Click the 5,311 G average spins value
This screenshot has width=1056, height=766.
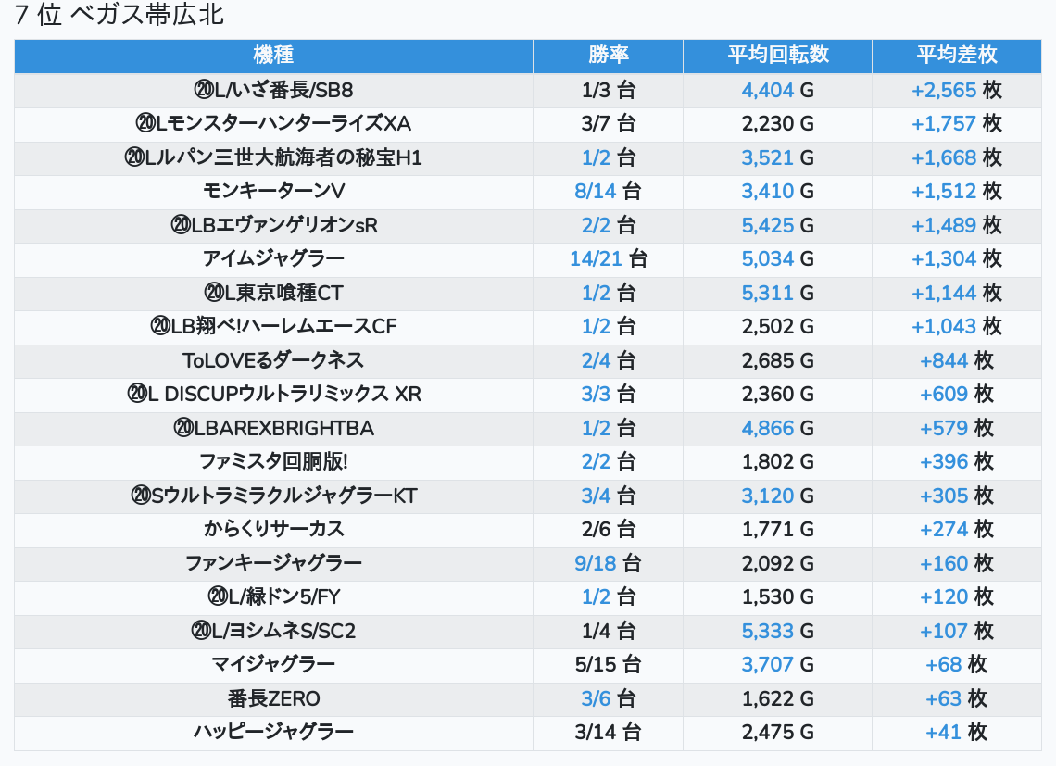pos(778,293)
